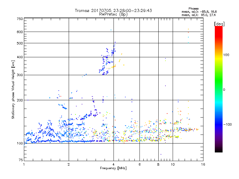Click the '10' x-axis tick label
Screen dimensions: 239x179
[173, 164]
